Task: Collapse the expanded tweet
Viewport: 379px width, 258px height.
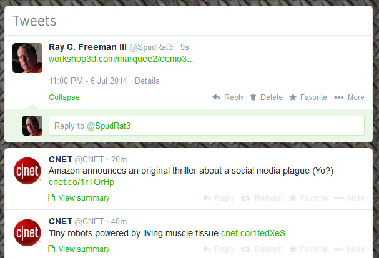Action: [x=64, y=97]
